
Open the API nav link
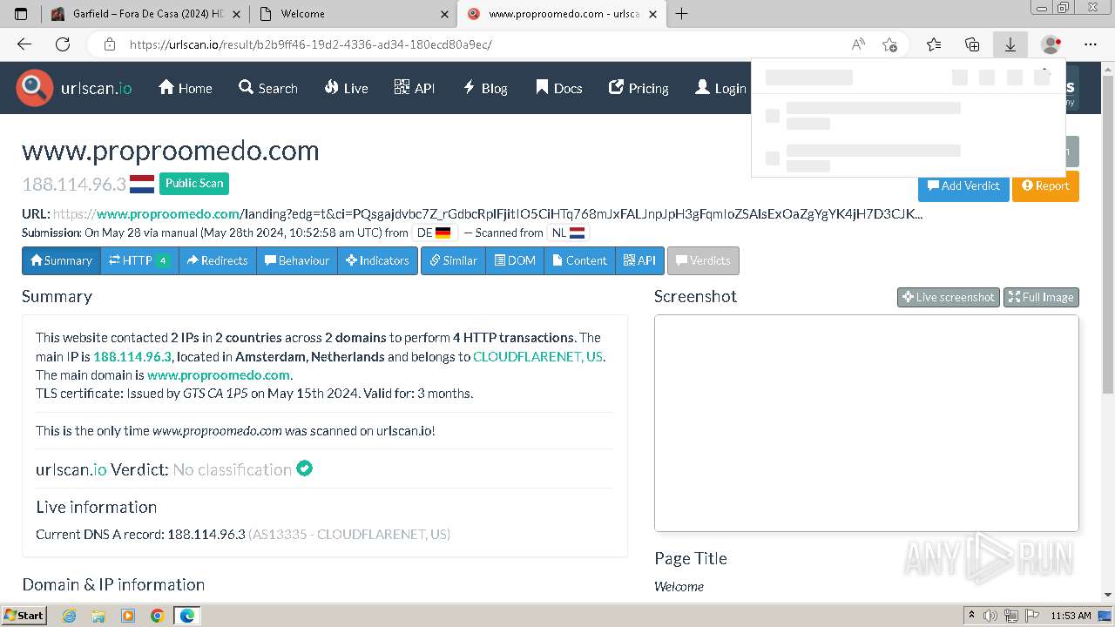tap(415, 88)
